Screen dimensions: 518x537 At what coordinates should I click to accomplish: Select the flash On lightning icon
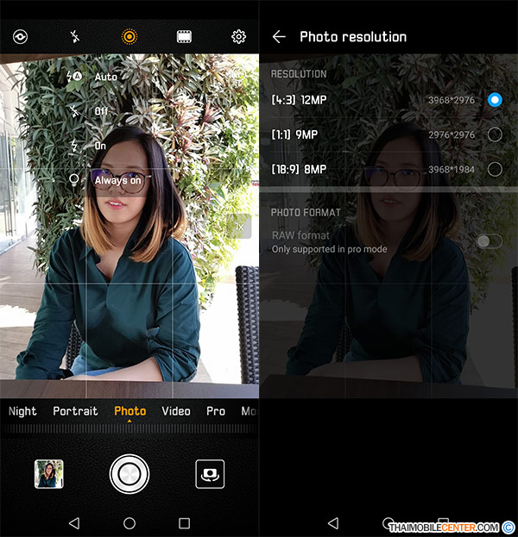(x=74, y=146)
